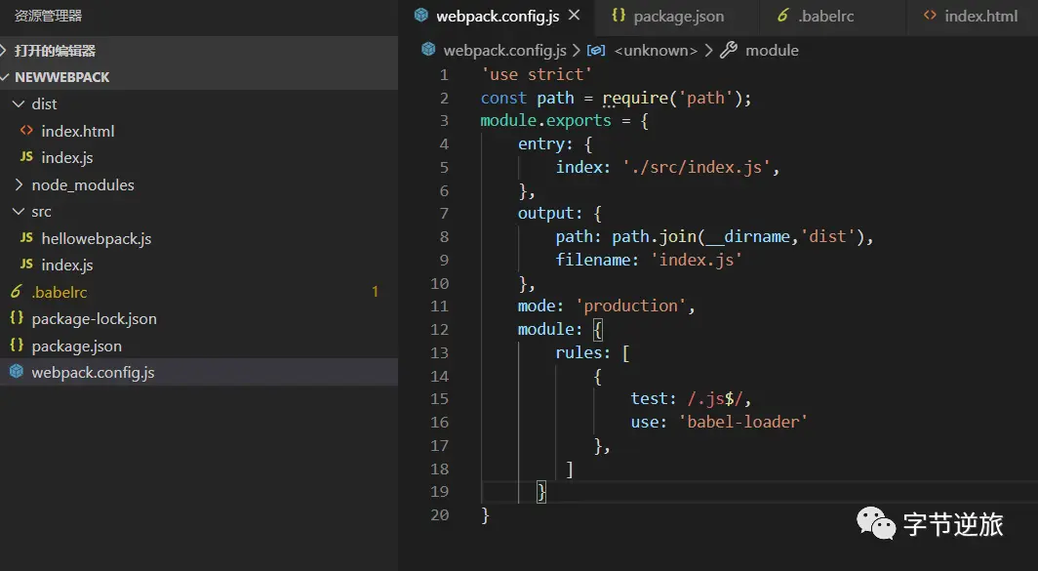Click the output key on line 7
1038x571 pixels.
click(545, 214)
